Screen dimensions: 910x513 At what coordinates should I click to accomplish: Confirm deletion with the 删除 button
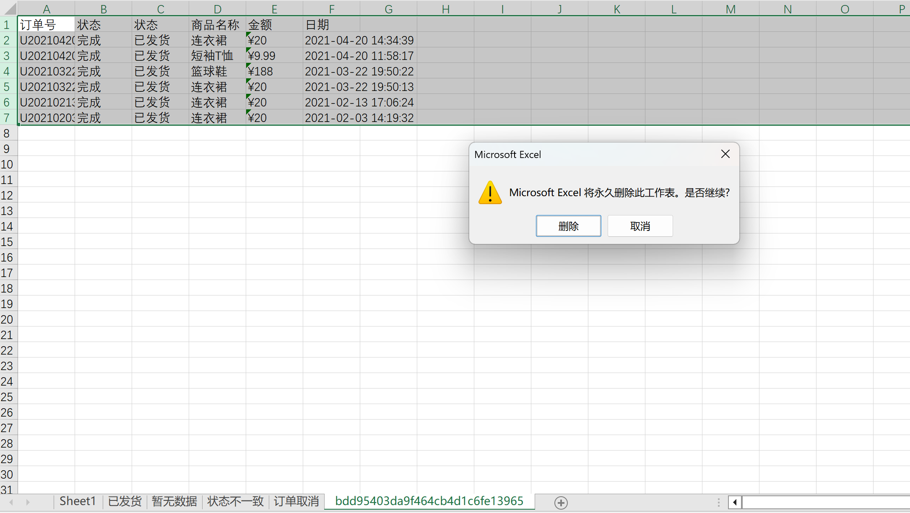[568, 226]
